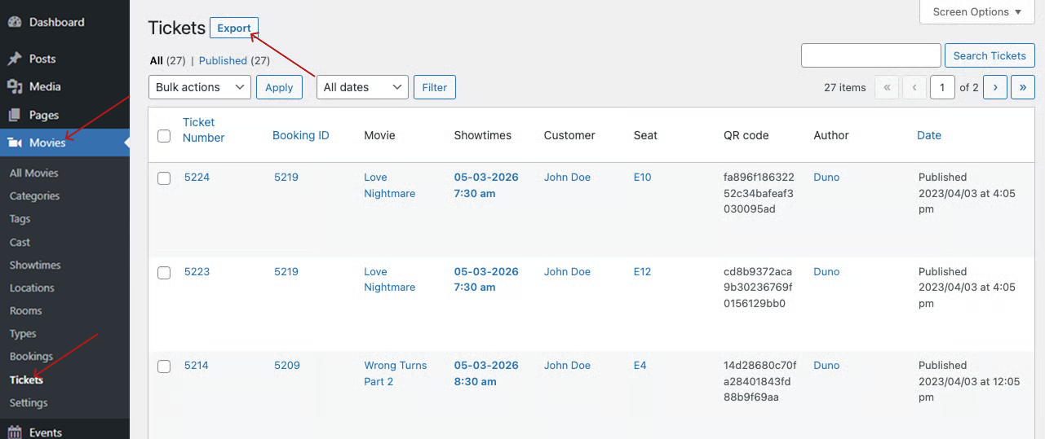This screenshot has width=1045, height=439.
Task: Toggle the select-all tickets checkbox
Action: click(x=164, y=136)
